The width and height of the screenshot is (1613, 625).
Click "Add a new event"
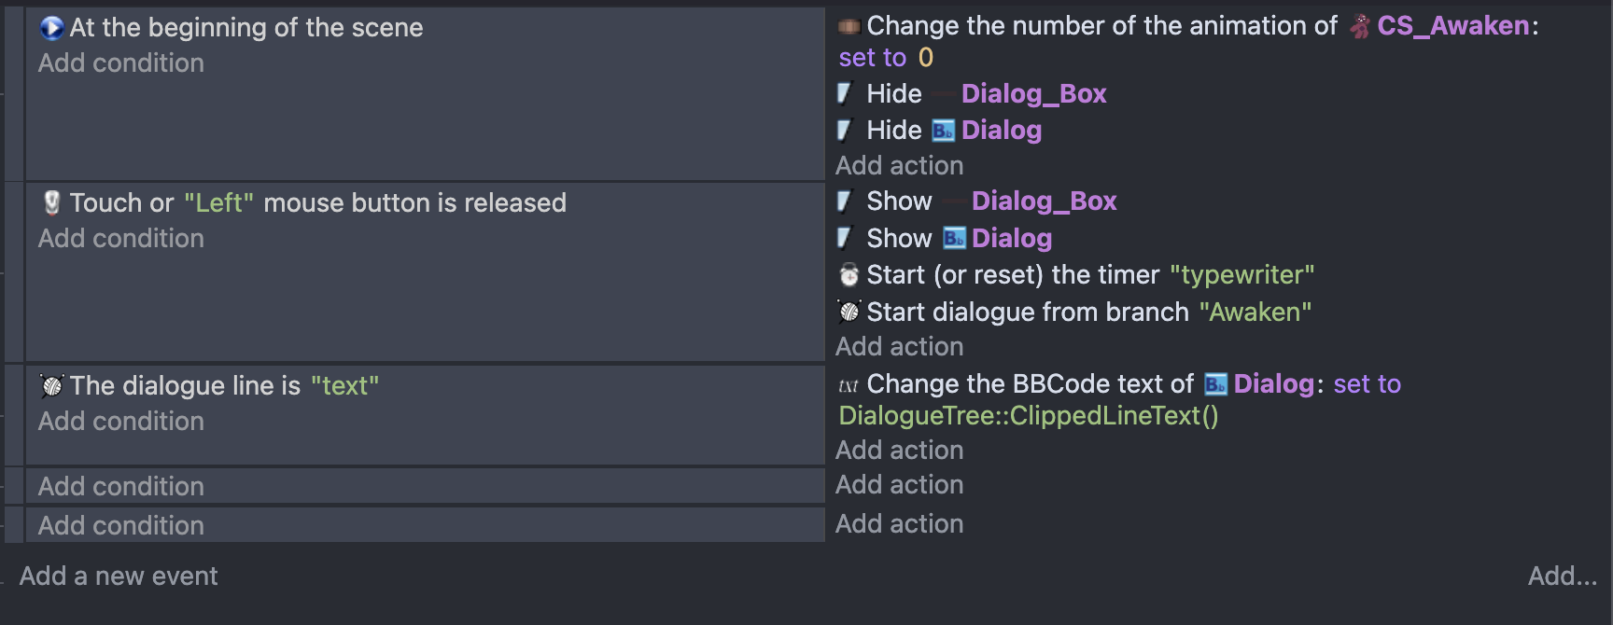[119, 576]
